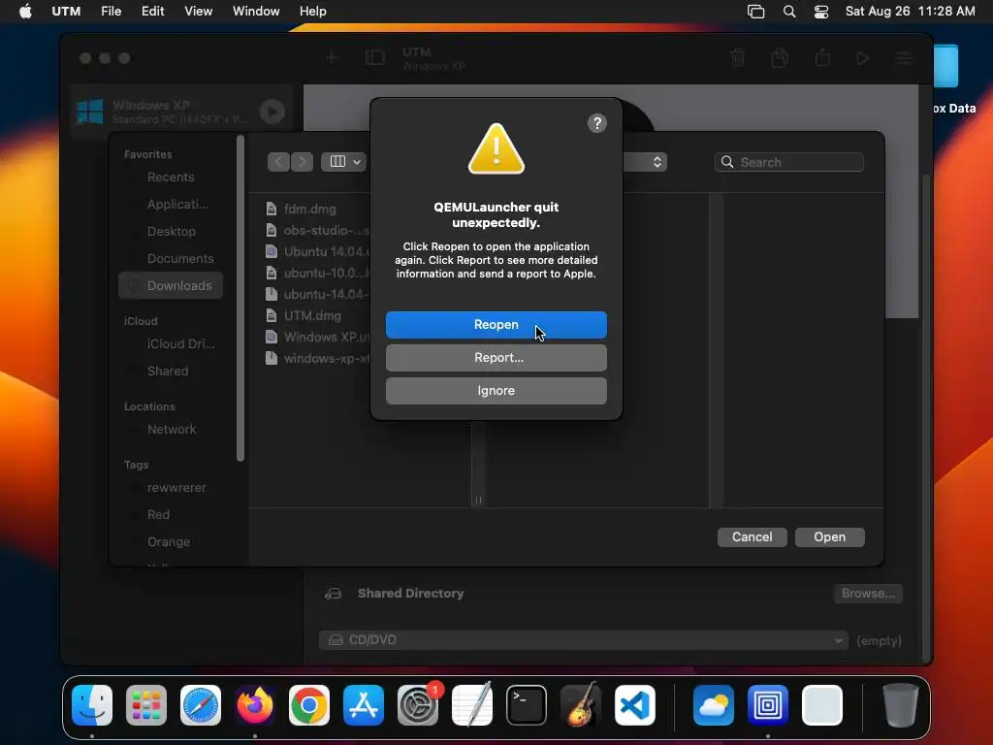Open Terminal from the Dock

[x=527, y=704]
